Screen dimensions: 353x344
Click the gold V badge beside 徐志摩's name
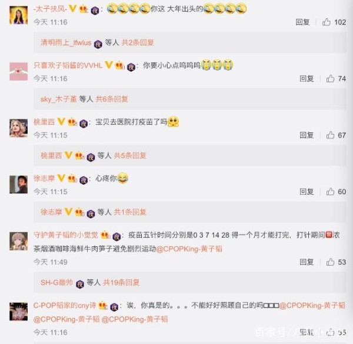tap(61, 178)
